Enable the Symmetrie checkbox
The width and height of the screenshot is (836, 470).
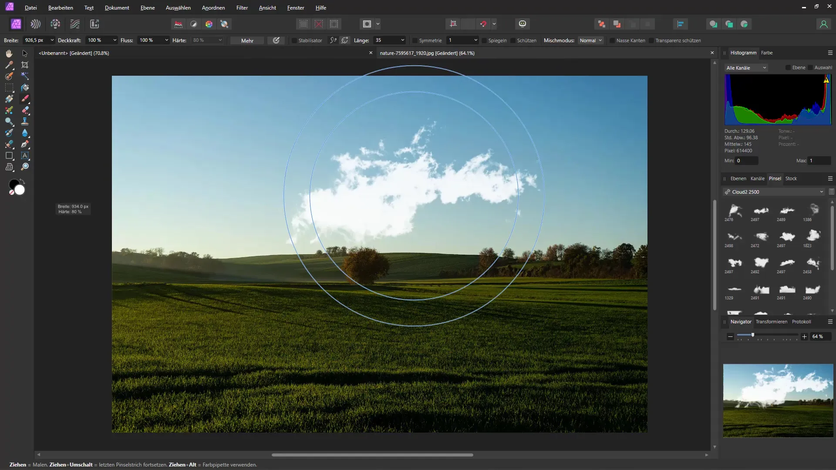415,40
